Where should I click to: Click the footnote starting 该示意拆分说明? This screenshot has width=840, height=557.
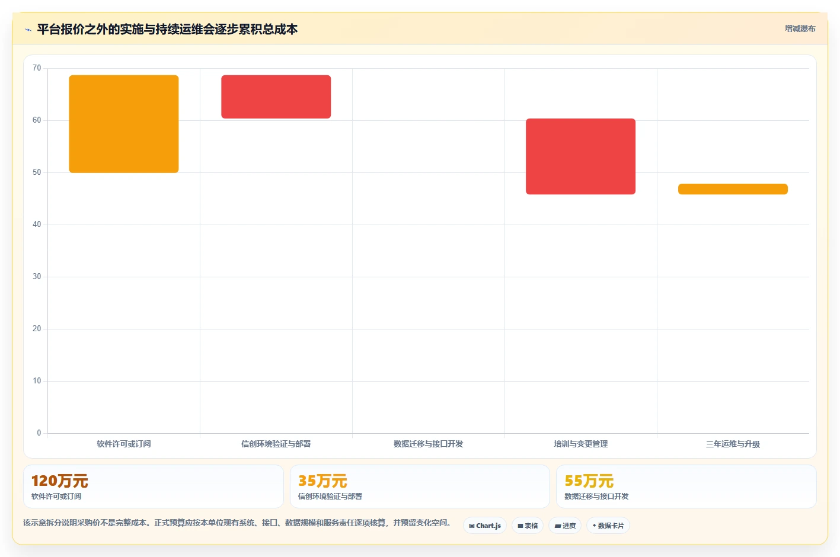(x=239, y=523)
